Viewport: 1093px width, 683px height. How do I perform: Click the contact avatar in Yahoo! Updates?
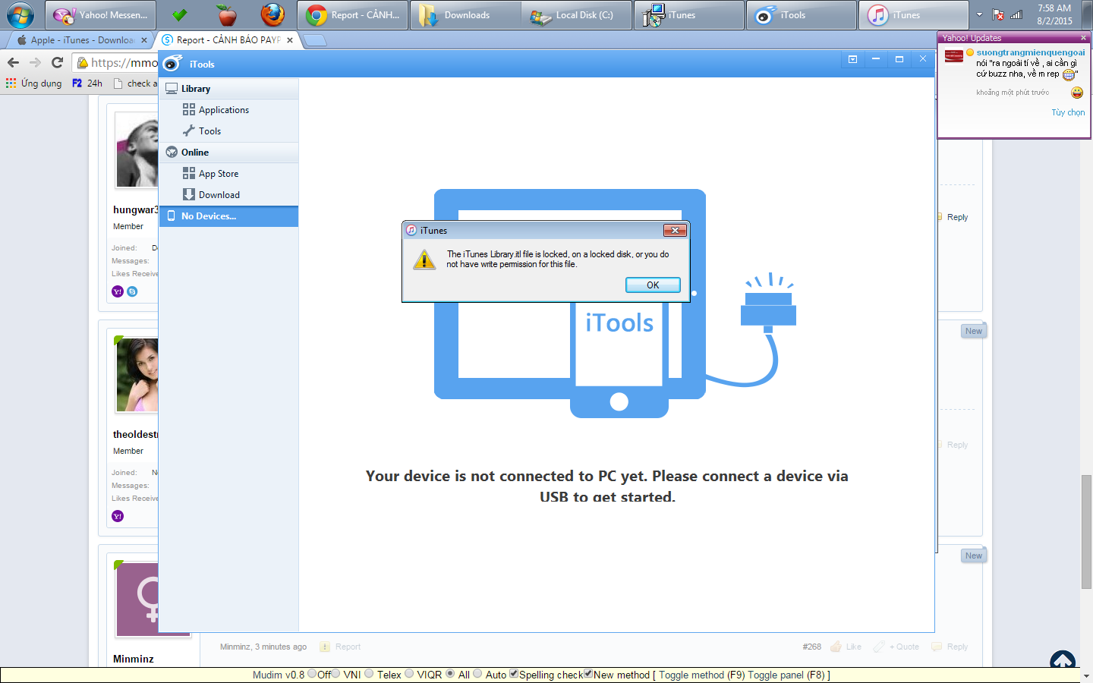954,56
